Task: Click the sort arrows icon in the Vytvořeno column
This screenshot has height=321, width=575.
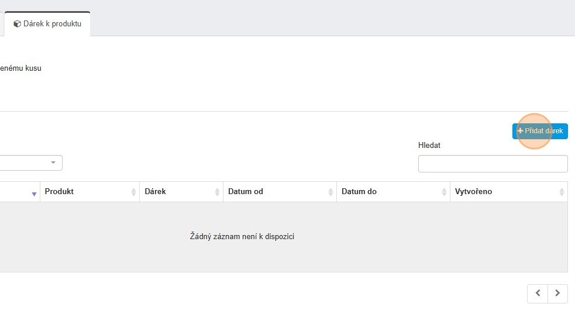Action: tap(562, 192)
